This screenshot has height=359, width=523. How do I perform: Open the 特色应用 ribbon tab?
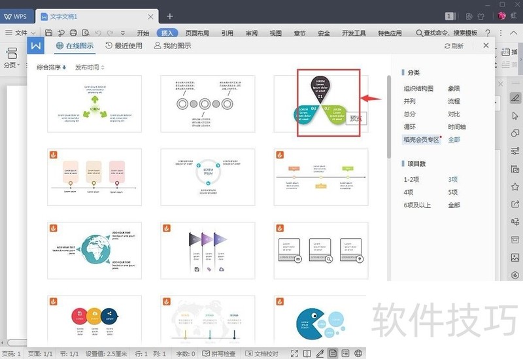[390, 33]
